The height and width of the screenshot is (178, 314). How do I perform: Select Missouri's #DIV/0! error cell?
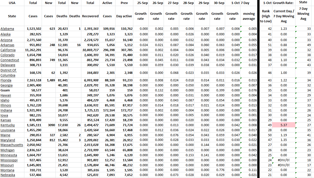click(284, 165)
